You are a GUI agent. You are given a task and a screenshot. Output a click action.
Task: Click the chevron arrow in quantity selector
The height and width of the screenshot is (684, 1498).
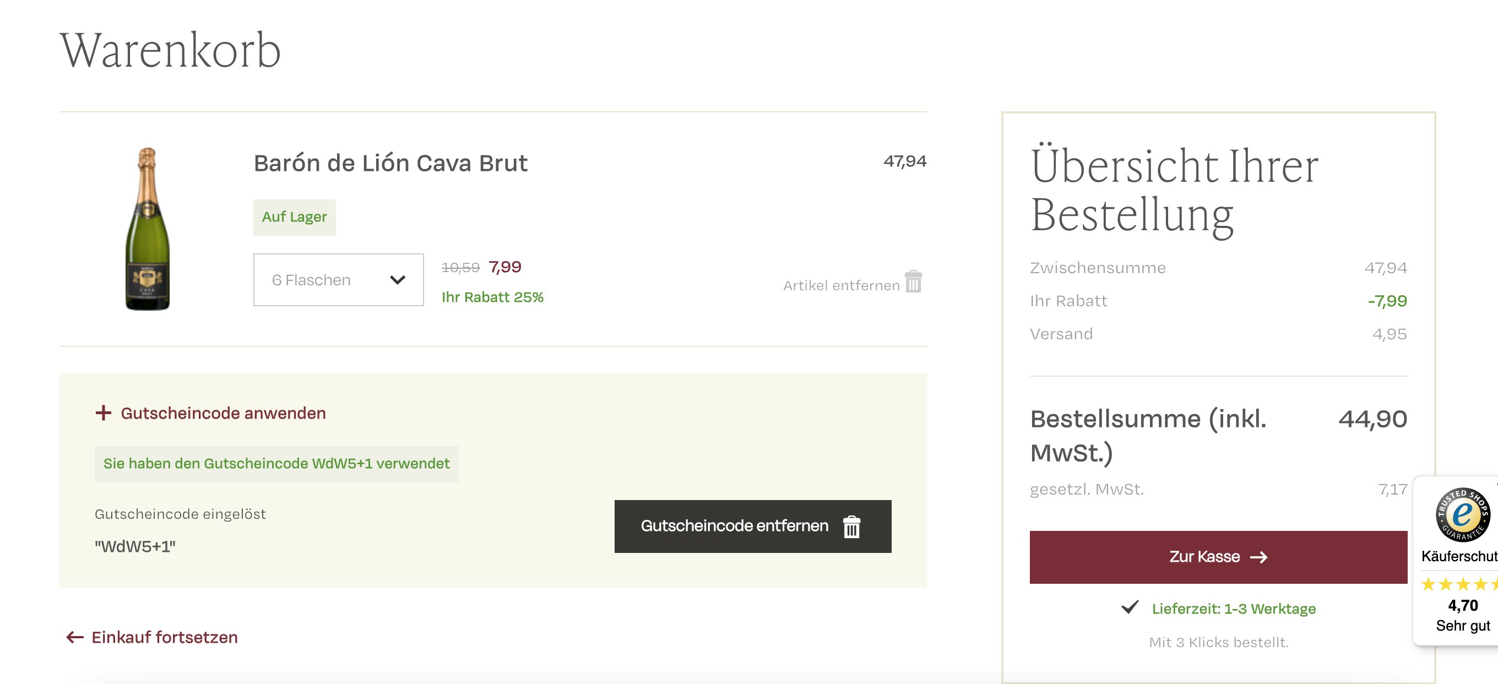pos(398,280)
